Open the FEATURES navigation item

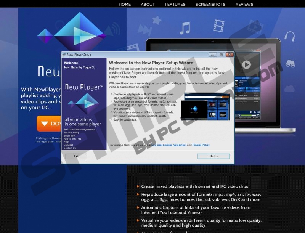tap(175, 4)
